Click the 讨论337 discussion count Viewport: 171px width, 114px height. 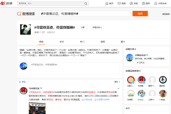[x=51, y=32]
